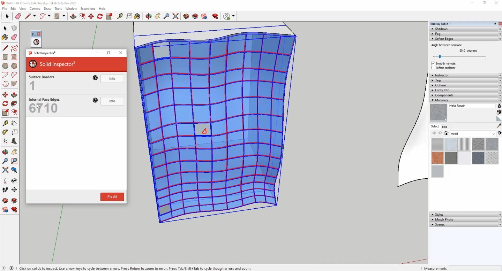The height and width of the screenshot is (271, 502).
Task: Toggle the Smooth normals checkbox
Action: point(433,63)
